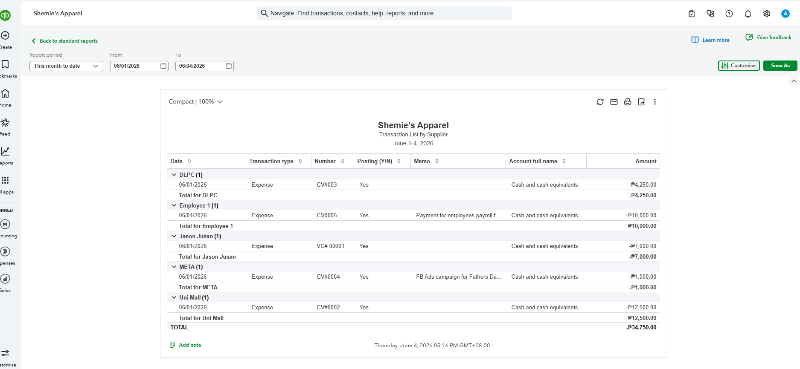The width and height of the screenshot is (800, 369).
Task: Collapse the Uni Mall supplier group
Action: tap(174, 297)
